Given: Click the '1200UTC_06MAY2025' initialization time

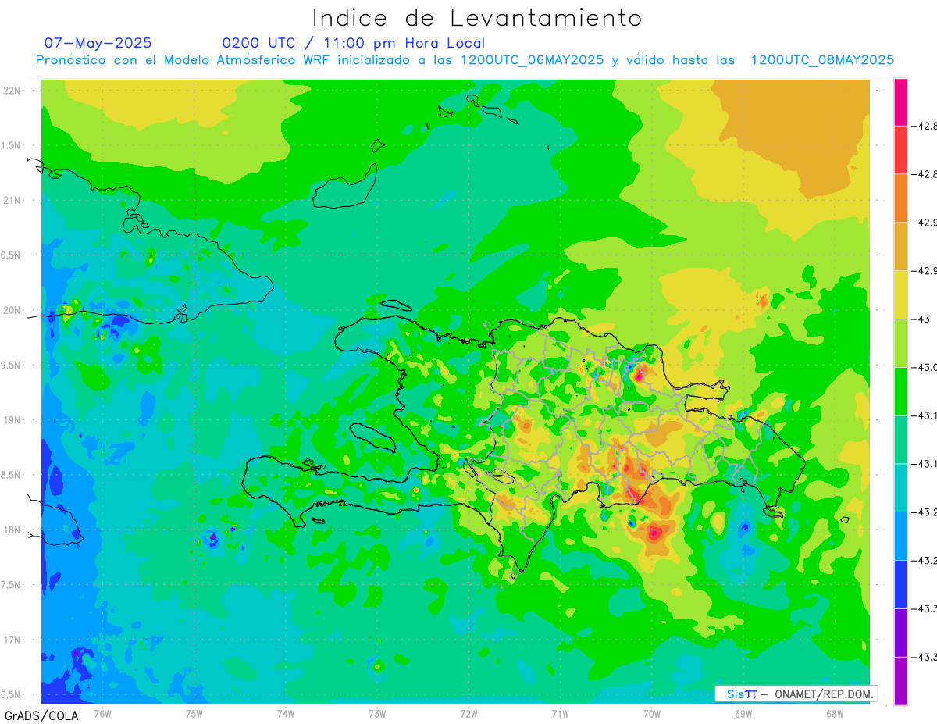Looking at the screenshot, I should (x=533, y=60).
